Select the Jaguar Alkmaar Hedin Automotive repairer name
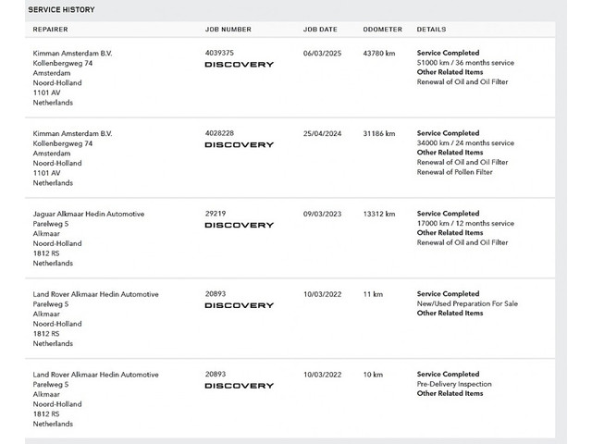 click(x=89, y=214)
